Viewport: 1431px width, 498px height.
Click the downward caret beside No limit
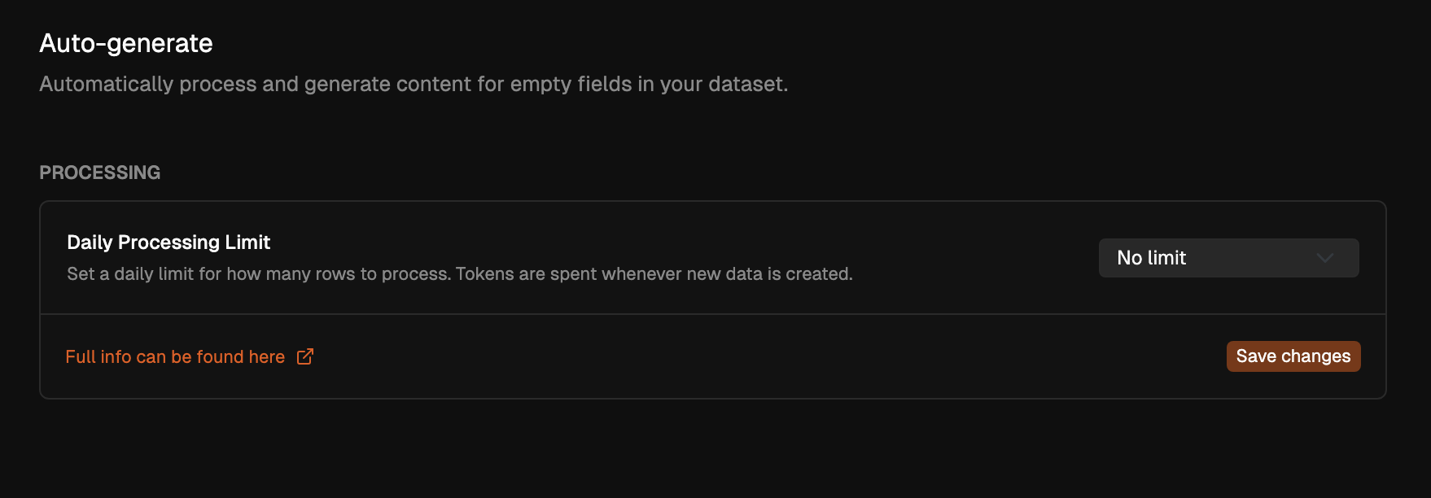(1324, 258)
